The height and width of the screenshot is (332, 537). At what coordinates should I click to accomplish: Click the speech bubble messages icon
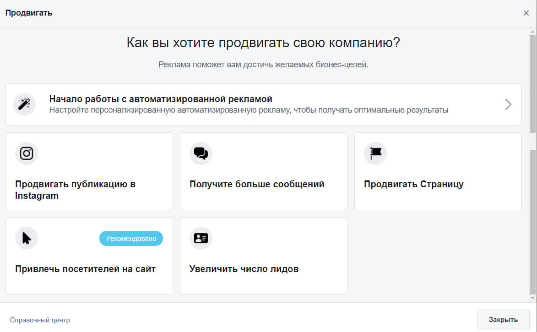pos(201,153)
